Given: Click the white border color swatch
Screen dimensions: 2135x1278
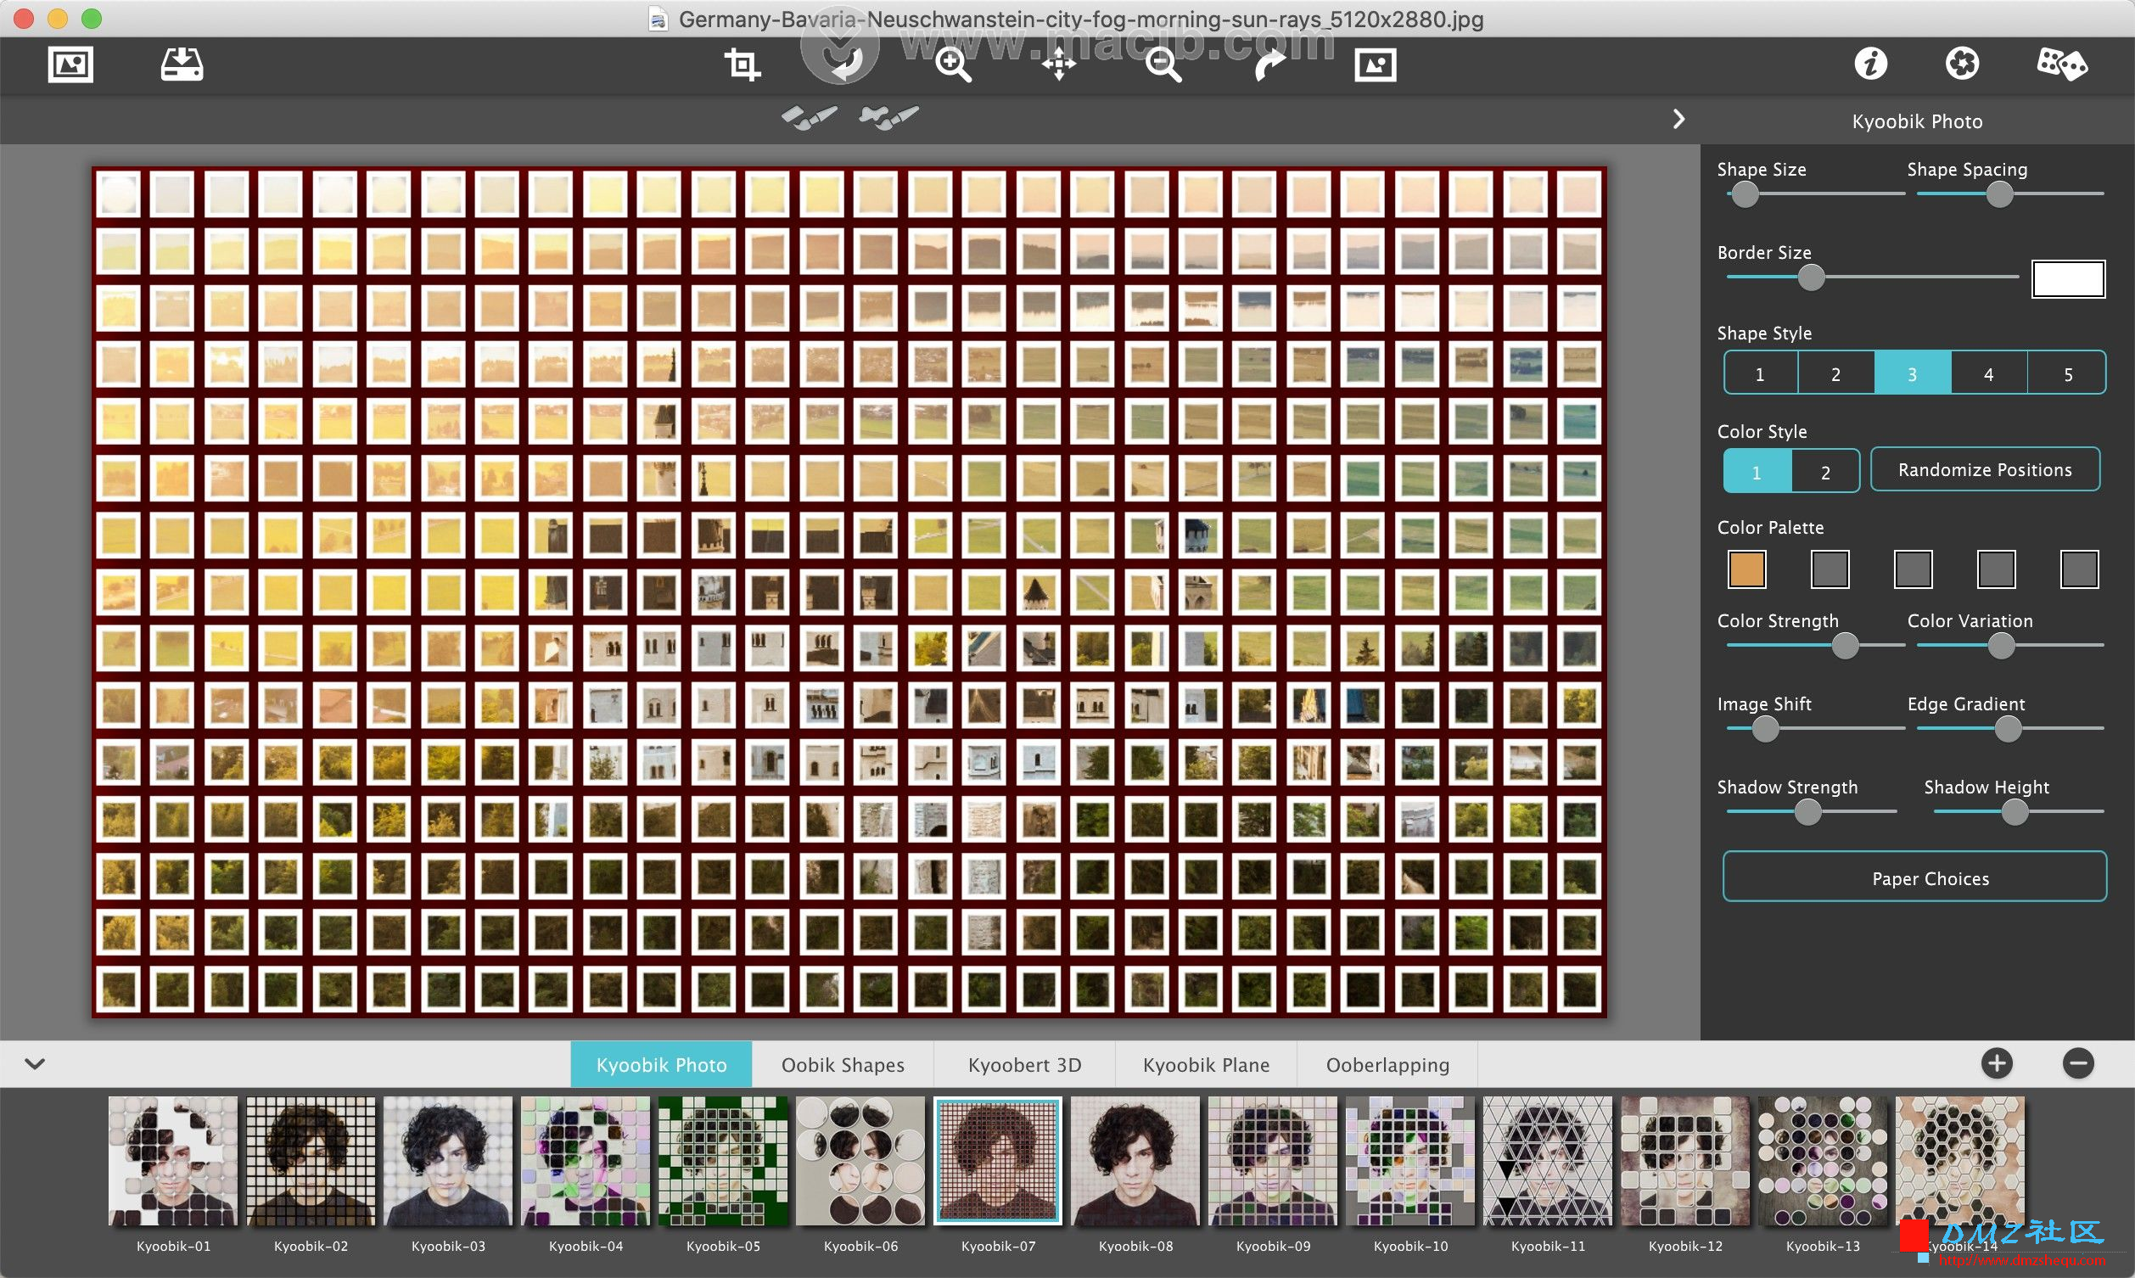Looking at the screenshot, I should [2069, 278].
